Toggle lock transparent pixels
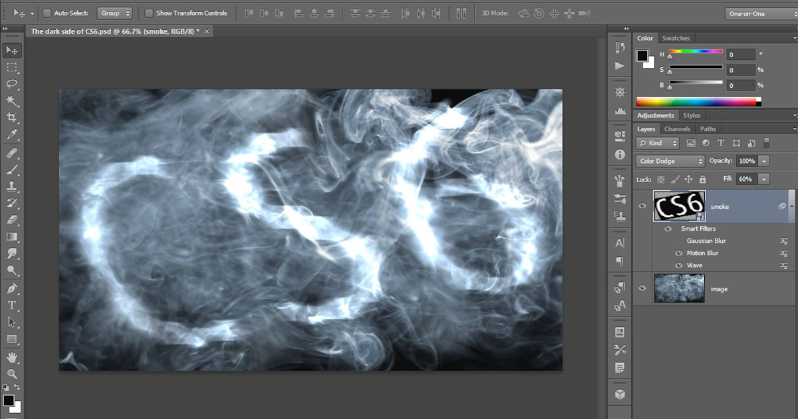The image size is (798, 419). tap(660, 180)
